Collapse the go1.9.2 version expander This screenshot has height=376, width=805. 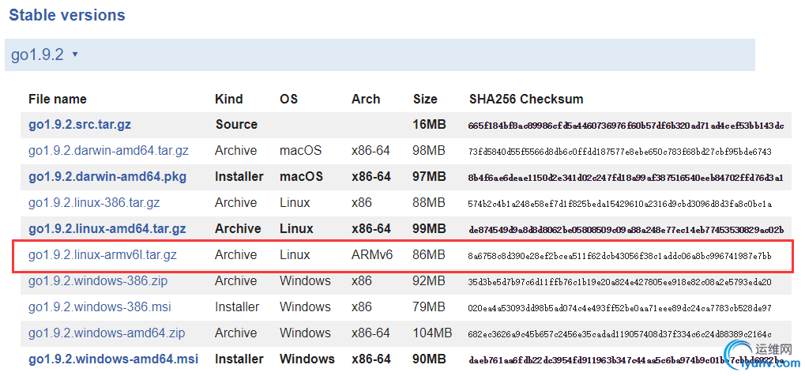pos(45,55)
